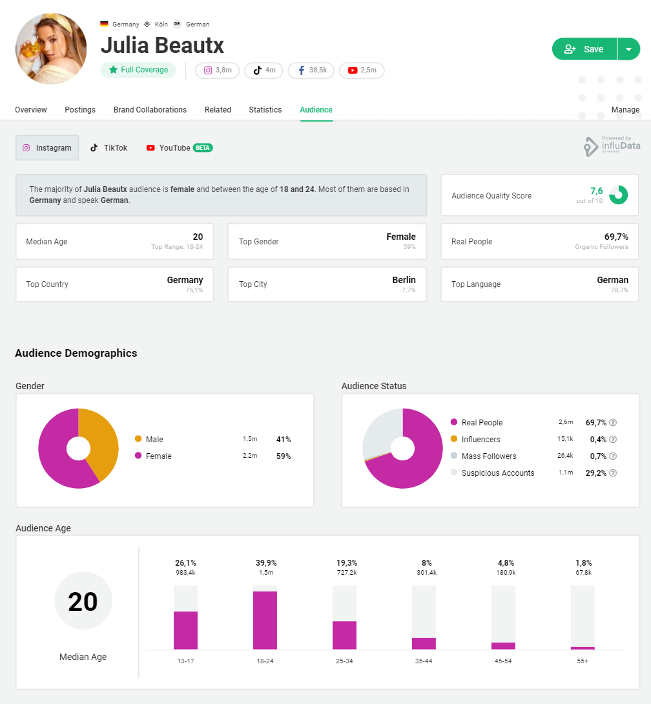Click help icon beside Real People 69,7%
This screenshot has width=651, height=704.
pos(613,422)
